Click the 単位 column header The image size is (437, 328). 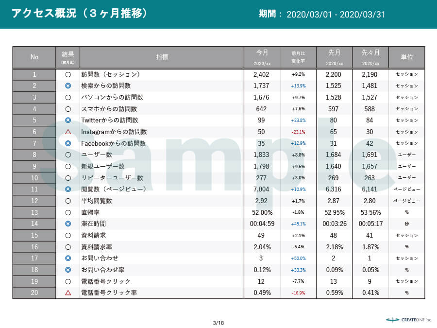click(x=406, y=57)
